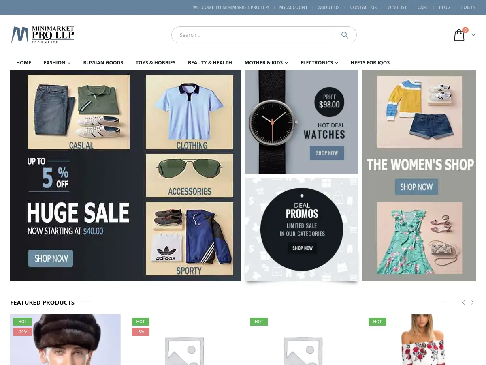
Task: Click Shop Now on watches banner
Action: [327, 153]
